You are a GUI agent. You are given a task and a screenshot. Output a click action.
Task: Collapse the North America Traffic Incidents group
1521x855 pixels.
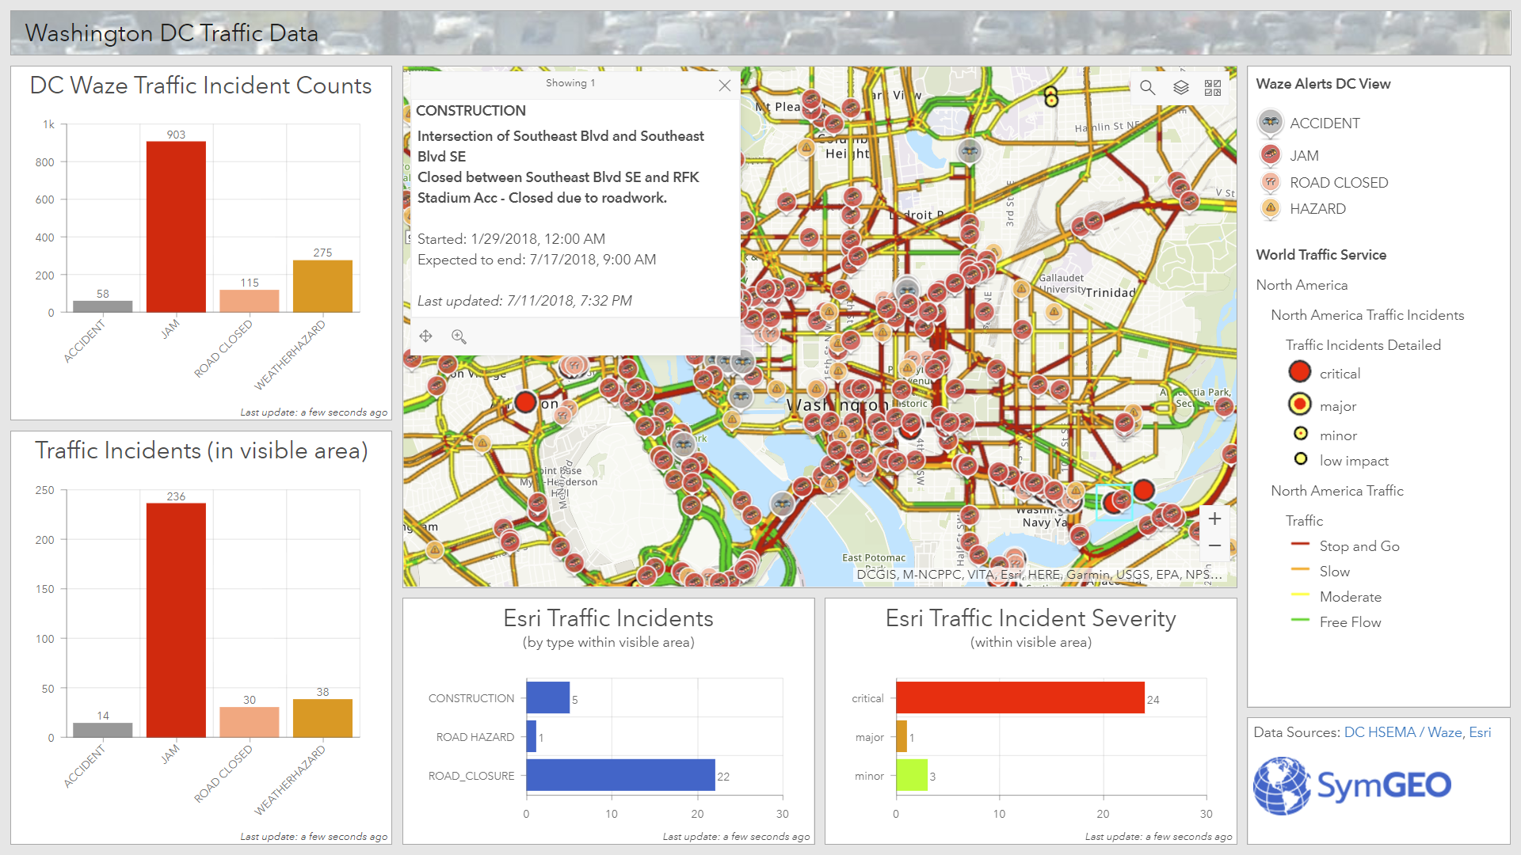(1367, 314)
